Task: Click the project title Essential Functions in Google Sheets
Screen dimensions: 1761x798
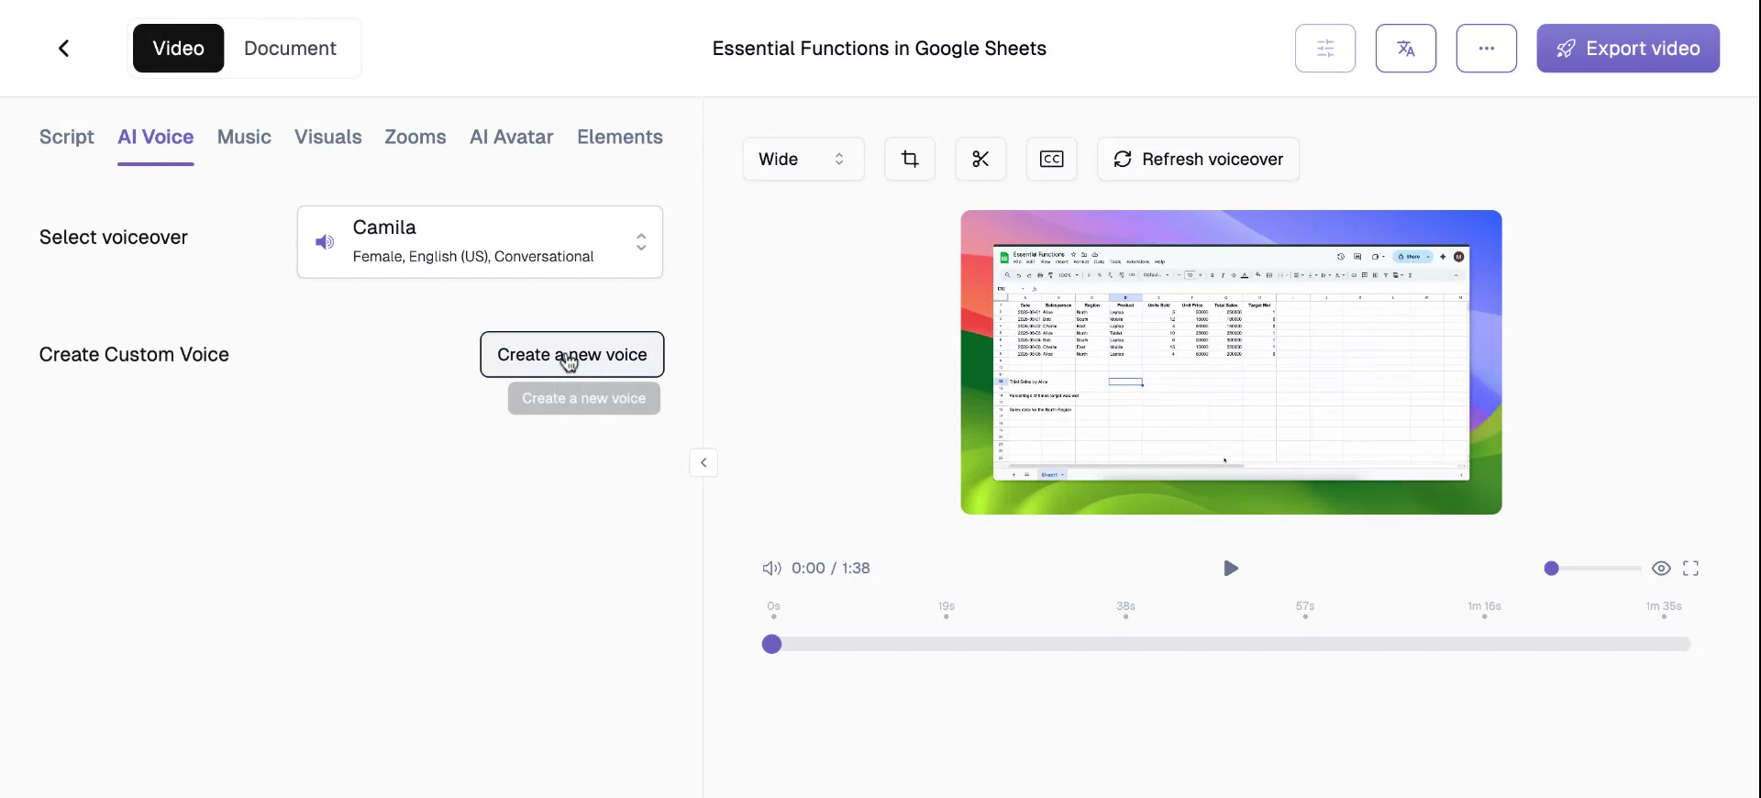Action: 880,48
